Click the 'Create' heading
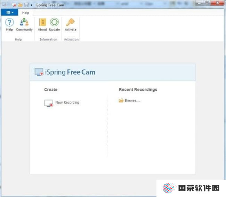 coord(51,90)
